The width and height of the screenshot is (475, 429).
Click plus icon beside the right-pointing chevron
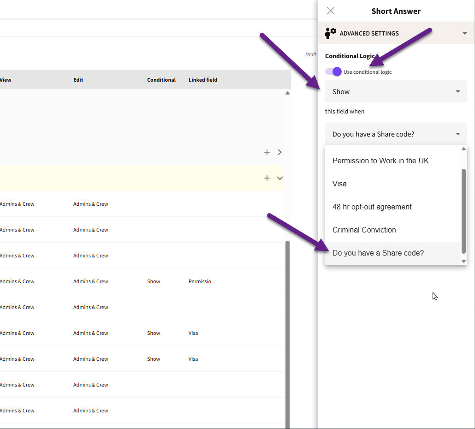[267, 152]
